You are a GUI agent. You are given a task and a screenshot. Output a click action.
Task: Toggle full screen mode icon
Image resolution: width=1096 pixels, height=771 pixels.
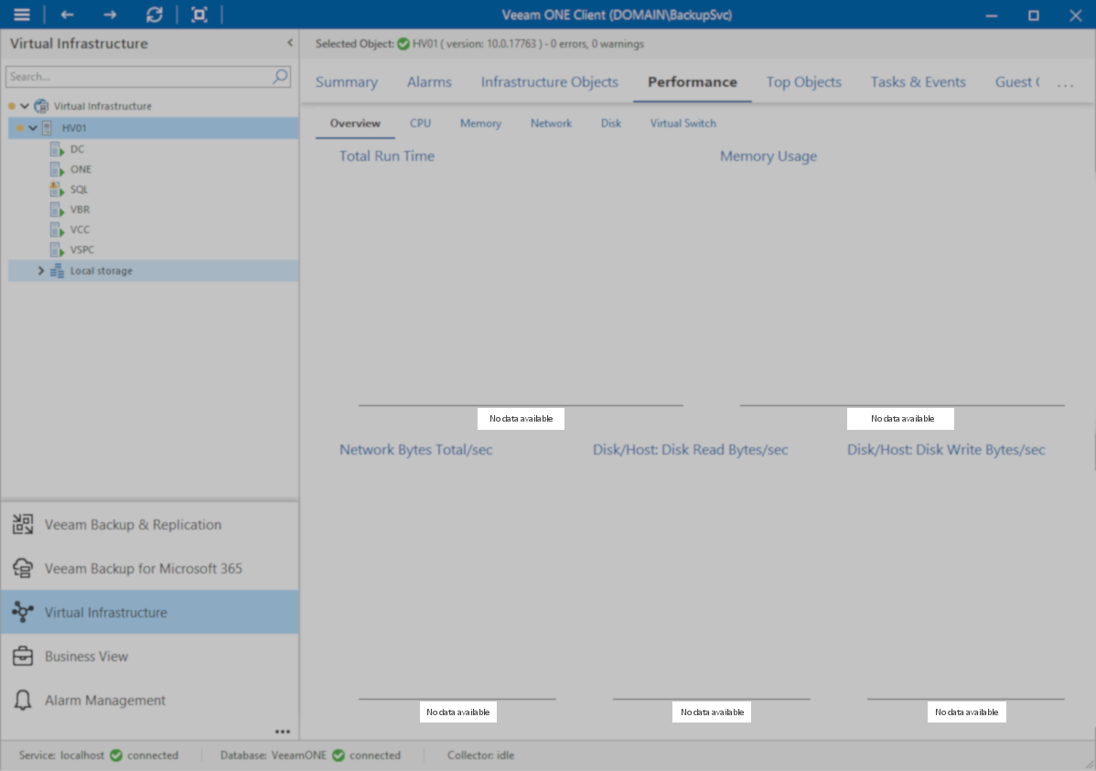199,15
